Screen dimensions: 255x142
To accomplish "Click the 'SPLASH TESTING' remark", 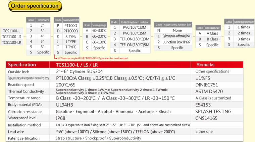I will tap(213, 112).
